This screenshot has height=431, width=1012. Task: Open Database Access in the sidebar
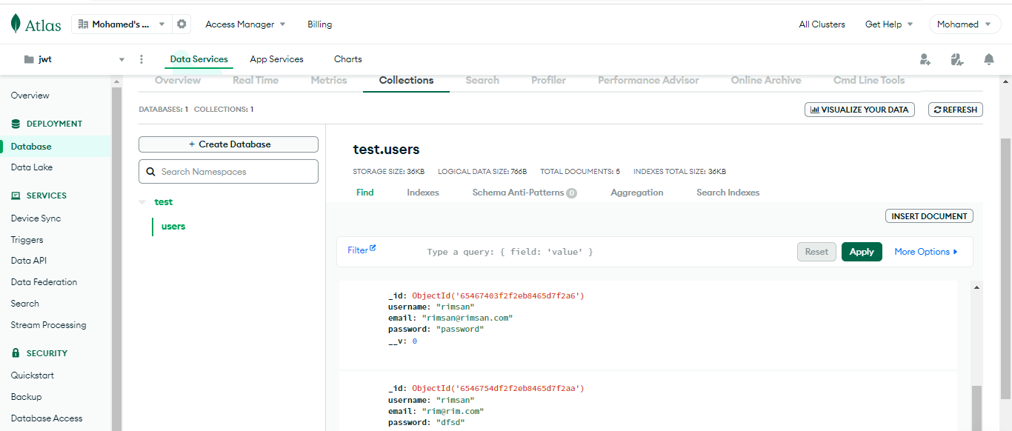47,418
